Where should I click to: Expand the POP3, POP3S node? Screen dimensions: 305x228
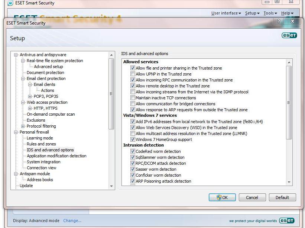[30, 96]
